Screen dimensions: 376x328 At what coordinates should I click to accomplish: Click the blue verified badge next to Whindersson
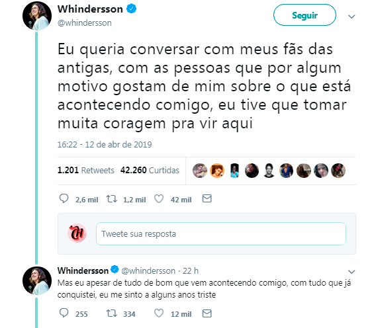[x=132, y=9]
